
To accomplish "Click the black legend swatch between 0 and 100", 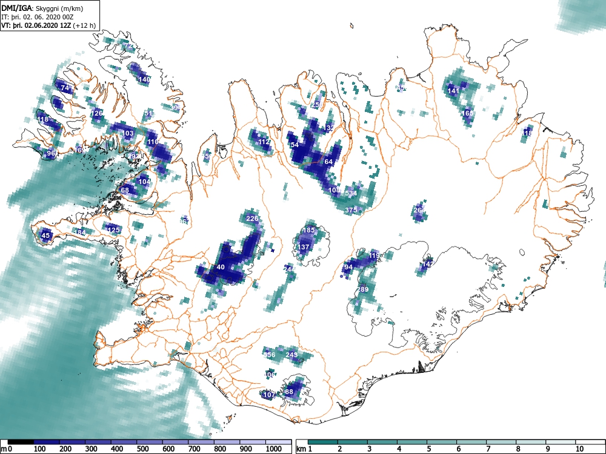I will pyautogui.click(x=21, y=442).
